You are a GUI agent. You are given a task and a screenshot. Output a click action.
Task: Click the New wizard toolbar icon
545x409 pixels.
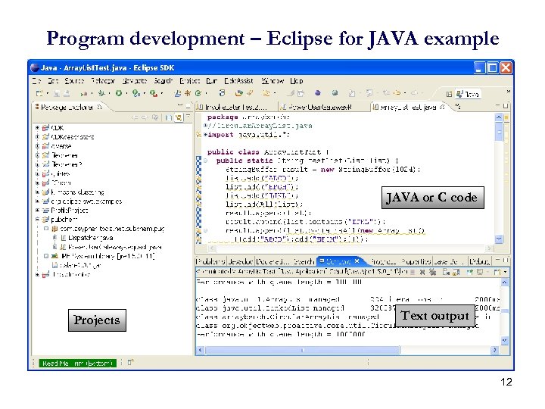(39, 93)
